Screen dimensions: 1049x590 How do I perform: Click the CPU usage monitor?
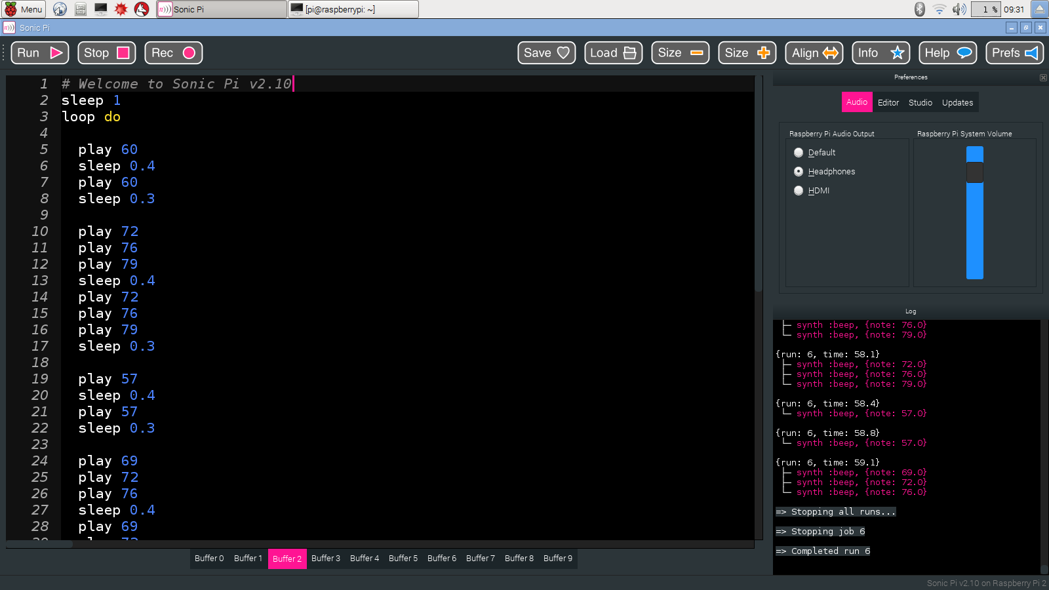tap(985, 9)
